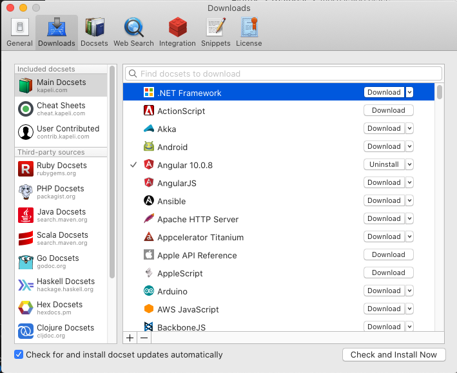Click the .NET Framework Windows logo icon
The width and height of the screenshot is (457, 373).
coord(149,92)
